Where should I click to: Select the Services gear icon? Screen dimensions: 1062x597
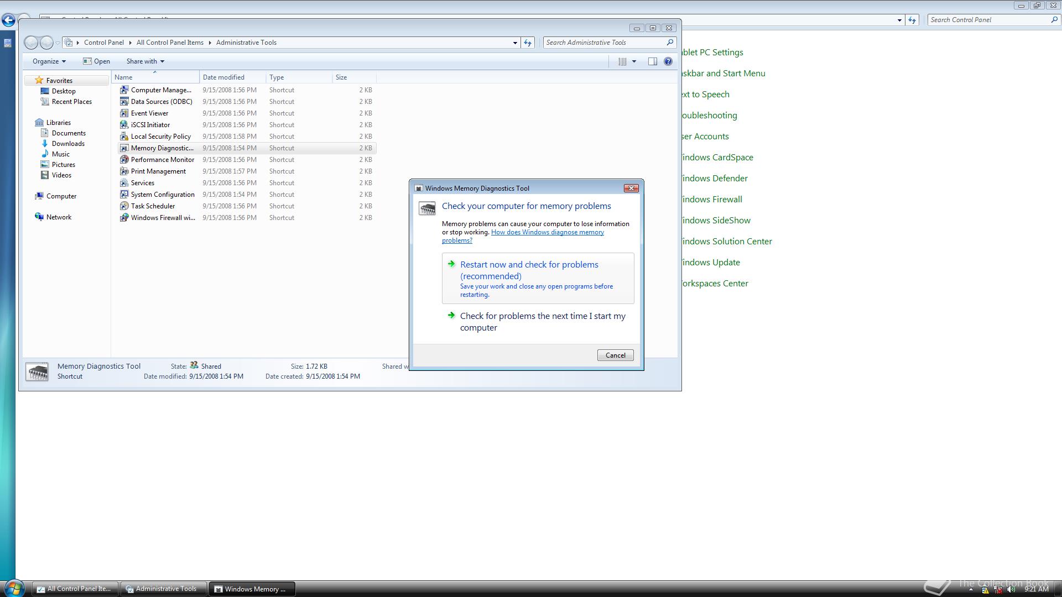(124, 182)
